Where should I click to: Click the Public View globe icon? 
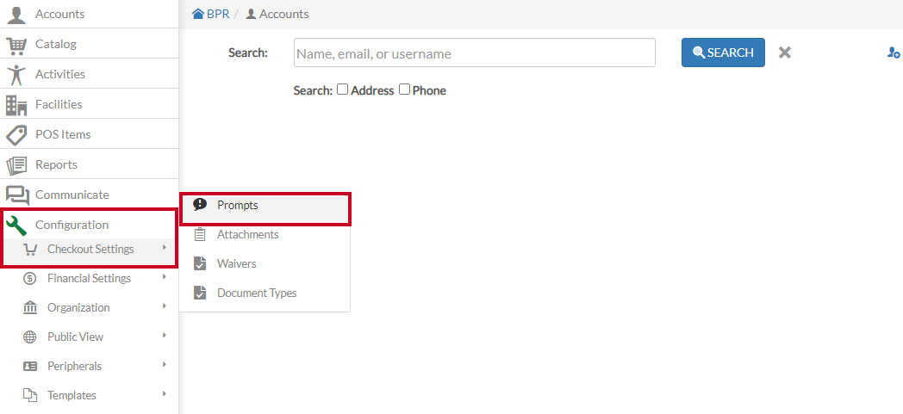[30, 337]
